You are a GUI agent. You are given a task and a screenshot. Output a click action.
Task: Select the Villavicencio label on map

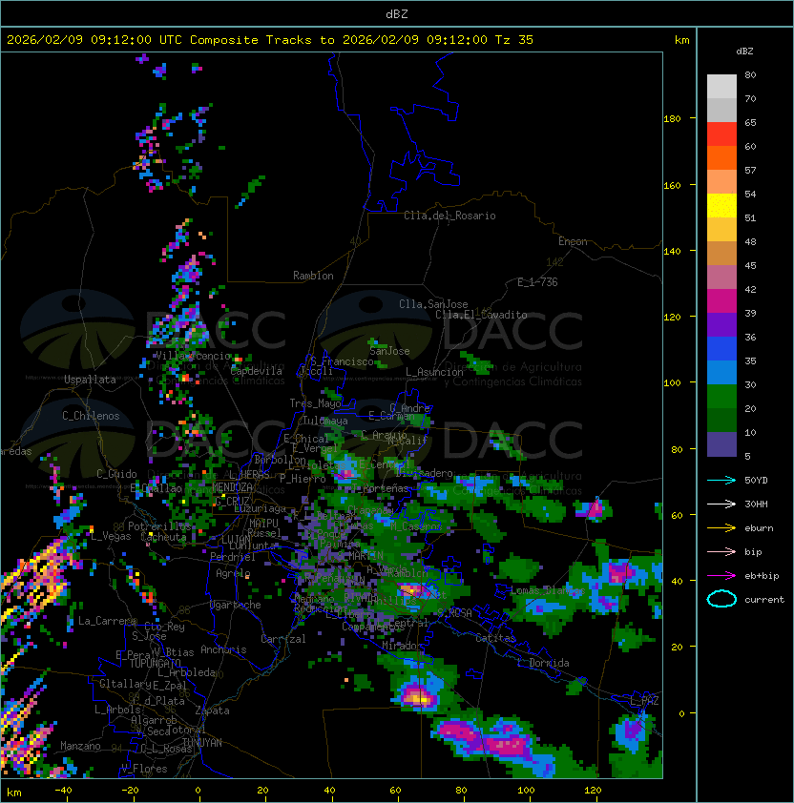pyautogui.click(x=193, y=356)
